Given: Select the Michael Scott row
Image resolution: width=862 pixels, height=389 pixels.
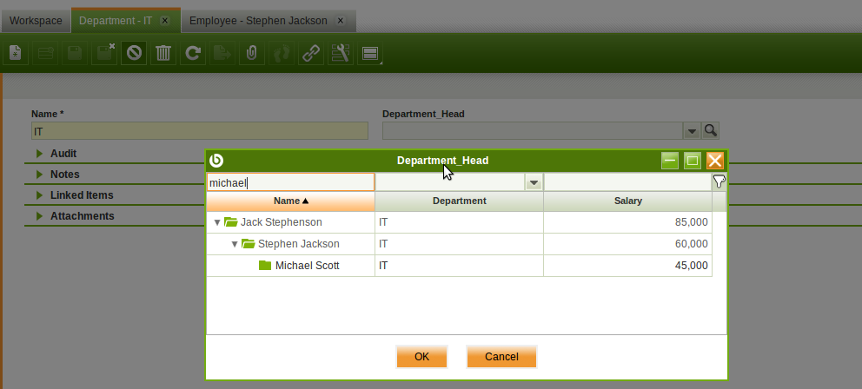Looking at the screenshot, I should click(x=307, y=266).
